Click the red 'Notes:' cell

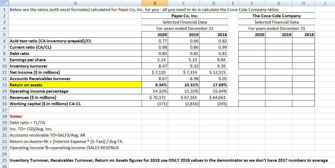75,116
